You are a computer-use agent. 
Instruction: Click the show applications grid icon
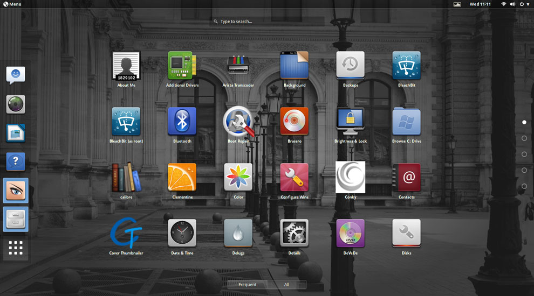pyautogui.click(x=16, y=248)
